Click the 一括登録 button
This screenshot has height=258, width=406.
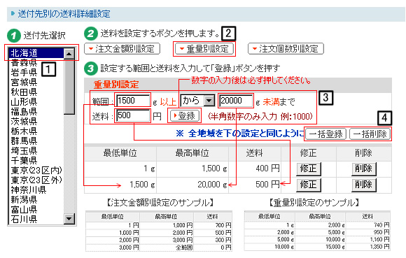click(x=325, y=134)
